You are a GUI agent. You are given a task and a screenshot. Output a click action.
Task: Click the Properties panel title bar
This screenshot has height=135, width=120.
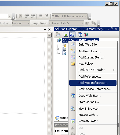(61, 125)
